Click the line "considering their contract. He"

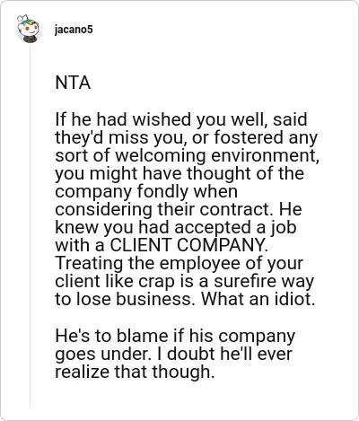point(179,209)
